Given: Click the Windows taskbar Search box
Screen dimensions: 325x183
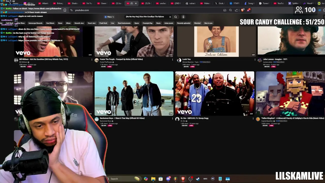Looking at the screenshot, I should 124,179.
